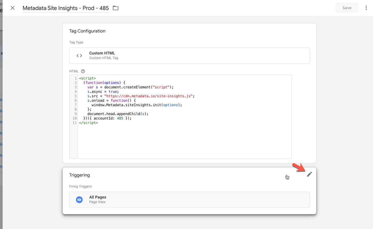
Task: Select the Custom HTML tag type title
Action: (x=102, y=53)
